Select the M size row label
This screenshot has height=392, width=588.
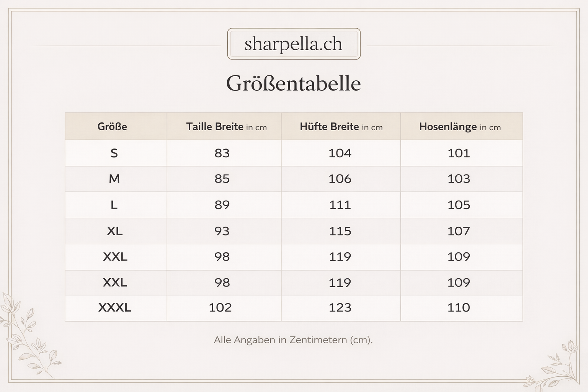click(x=114, y=179)
